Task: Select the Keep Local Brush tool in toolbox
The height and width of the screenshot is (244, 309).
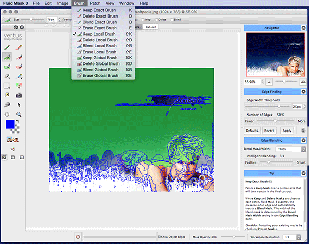Action: (7, 57)
